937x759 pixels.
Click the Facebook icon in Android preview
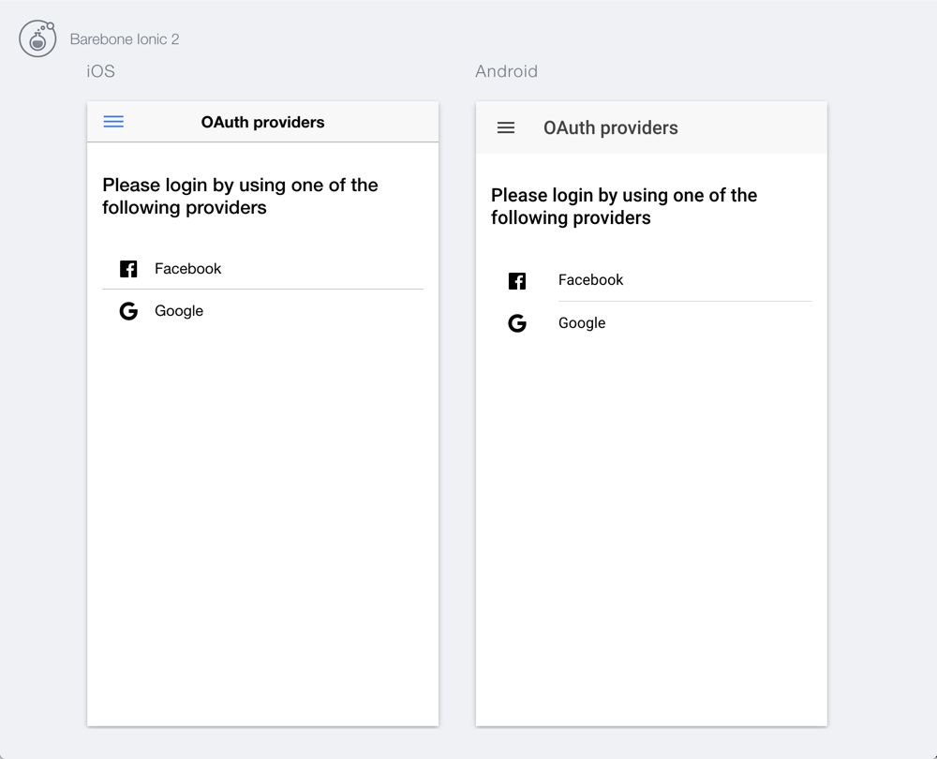click(517, 280)
